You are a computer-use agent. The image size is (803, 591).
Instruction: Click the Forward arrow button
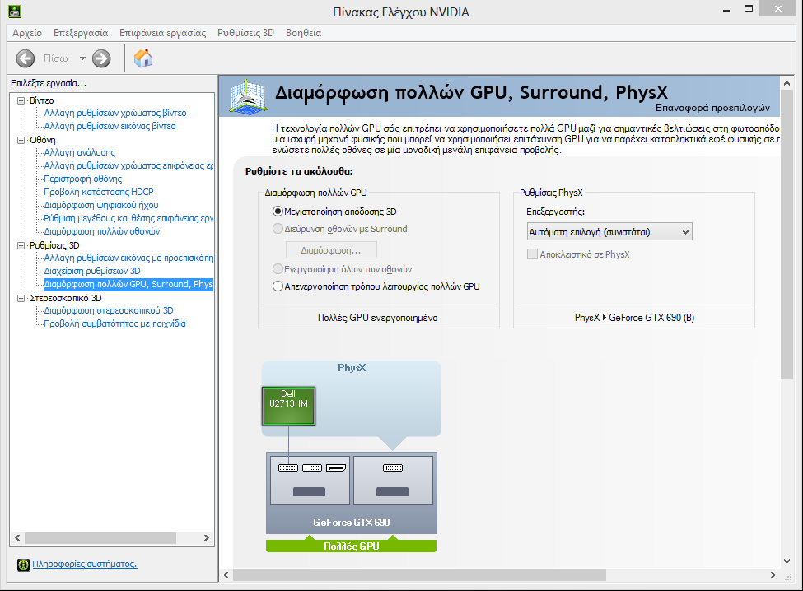pos(101,58)
